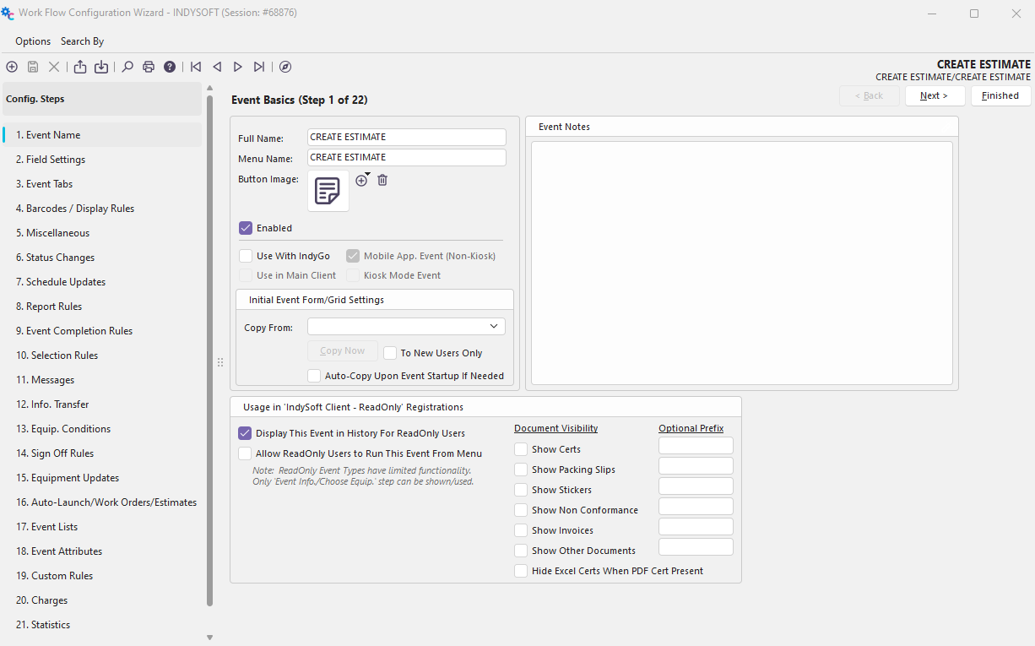The image size is (1035, 646).
Task: Open help via the question mark icon
Action: [170, 67]
